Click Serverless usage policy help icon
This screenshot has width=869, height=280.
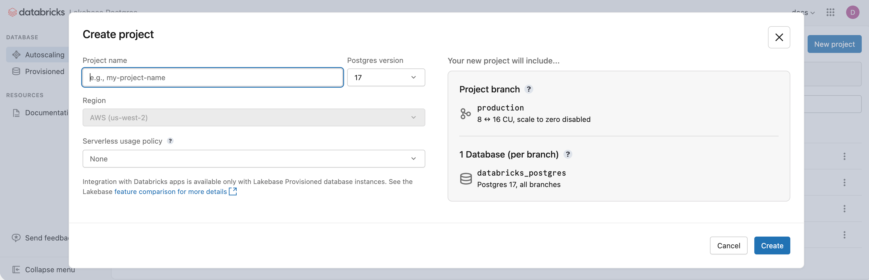(170, 141)
